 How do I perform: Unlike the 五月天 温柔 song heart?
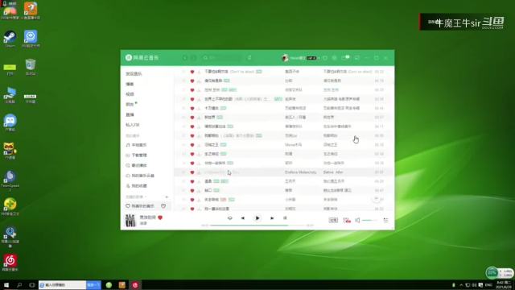point(192,181)
